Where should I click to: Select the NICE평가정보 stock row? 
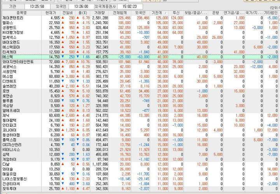coord(140,33)
